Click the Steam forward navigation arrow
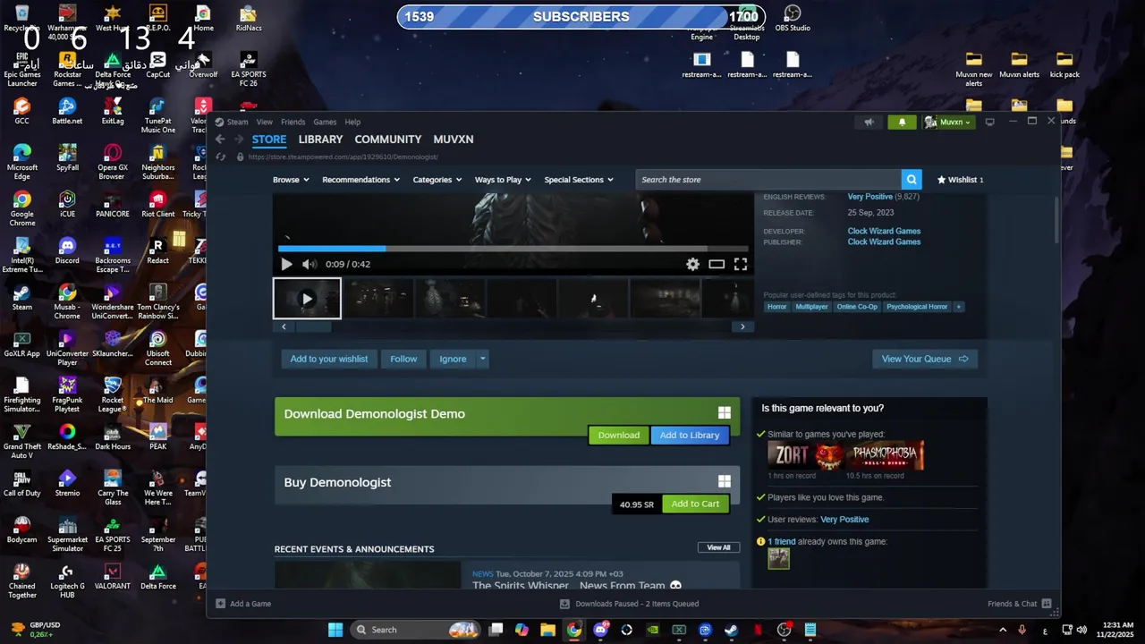 238,140
